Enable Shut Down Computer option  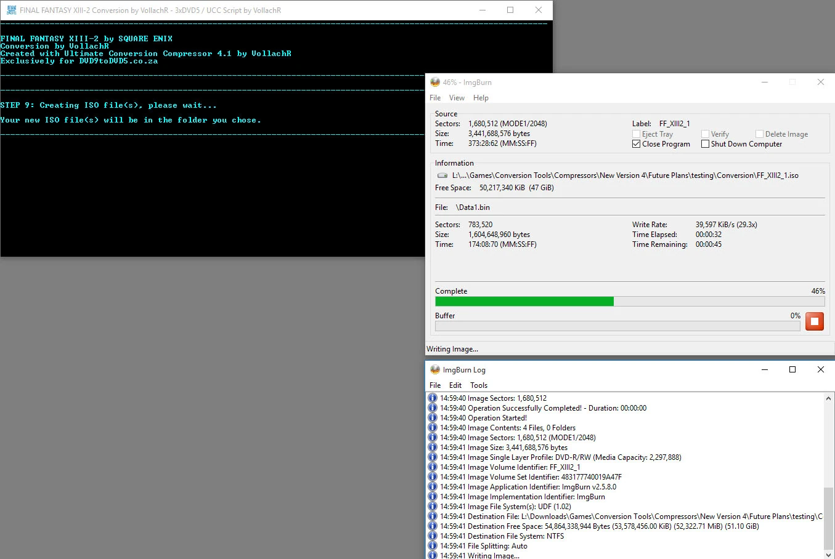705,143
